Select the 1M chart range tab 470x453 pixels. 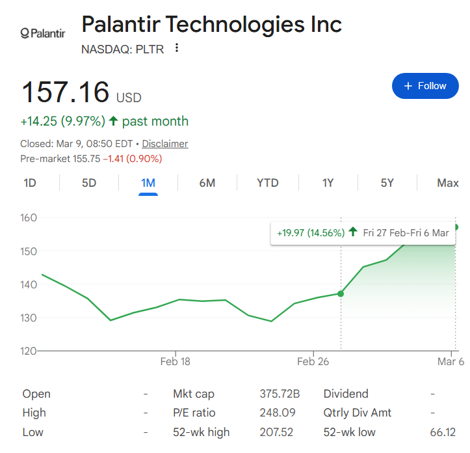click(148, 183)
